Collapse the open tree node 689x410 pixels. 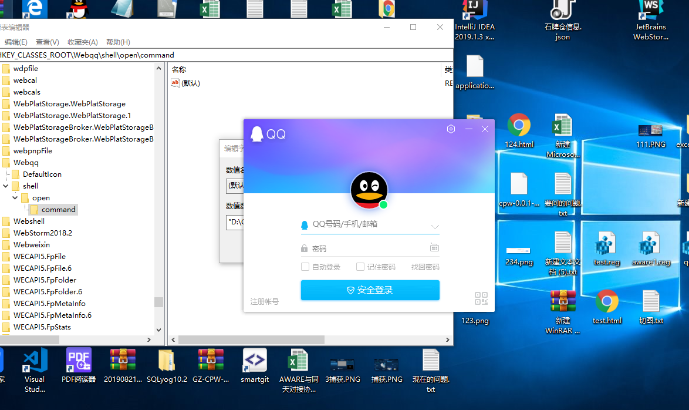[15, 197]
